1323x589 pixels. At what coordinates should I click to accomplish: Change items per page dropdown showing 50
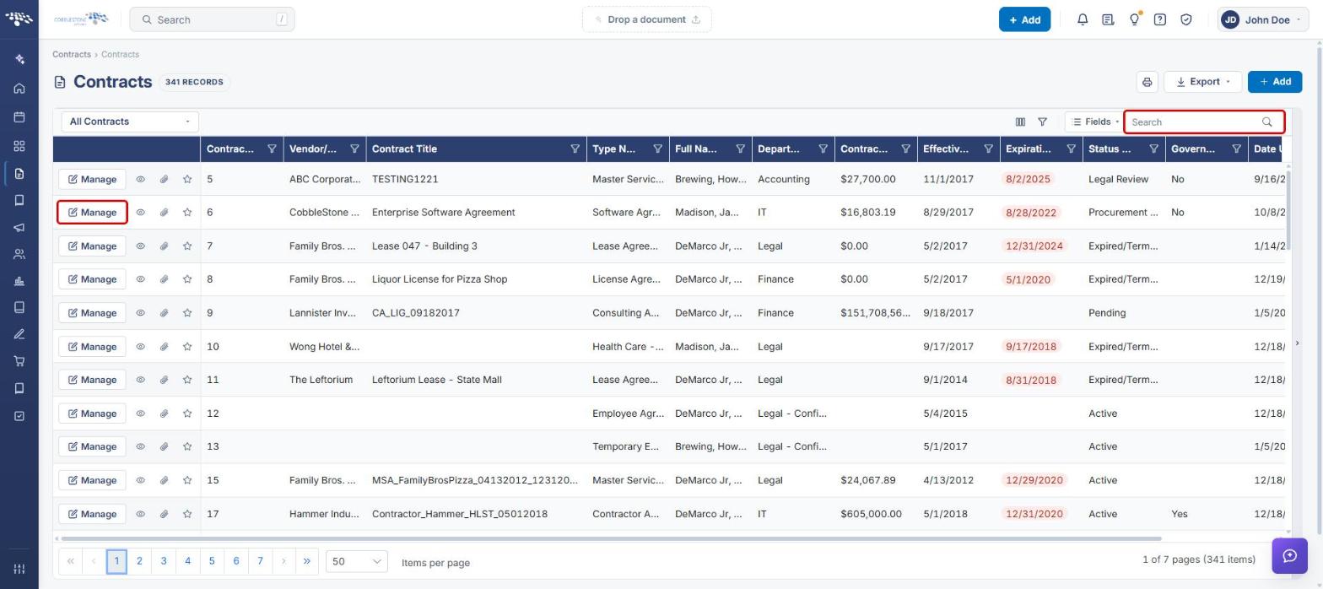pos(356,561)
